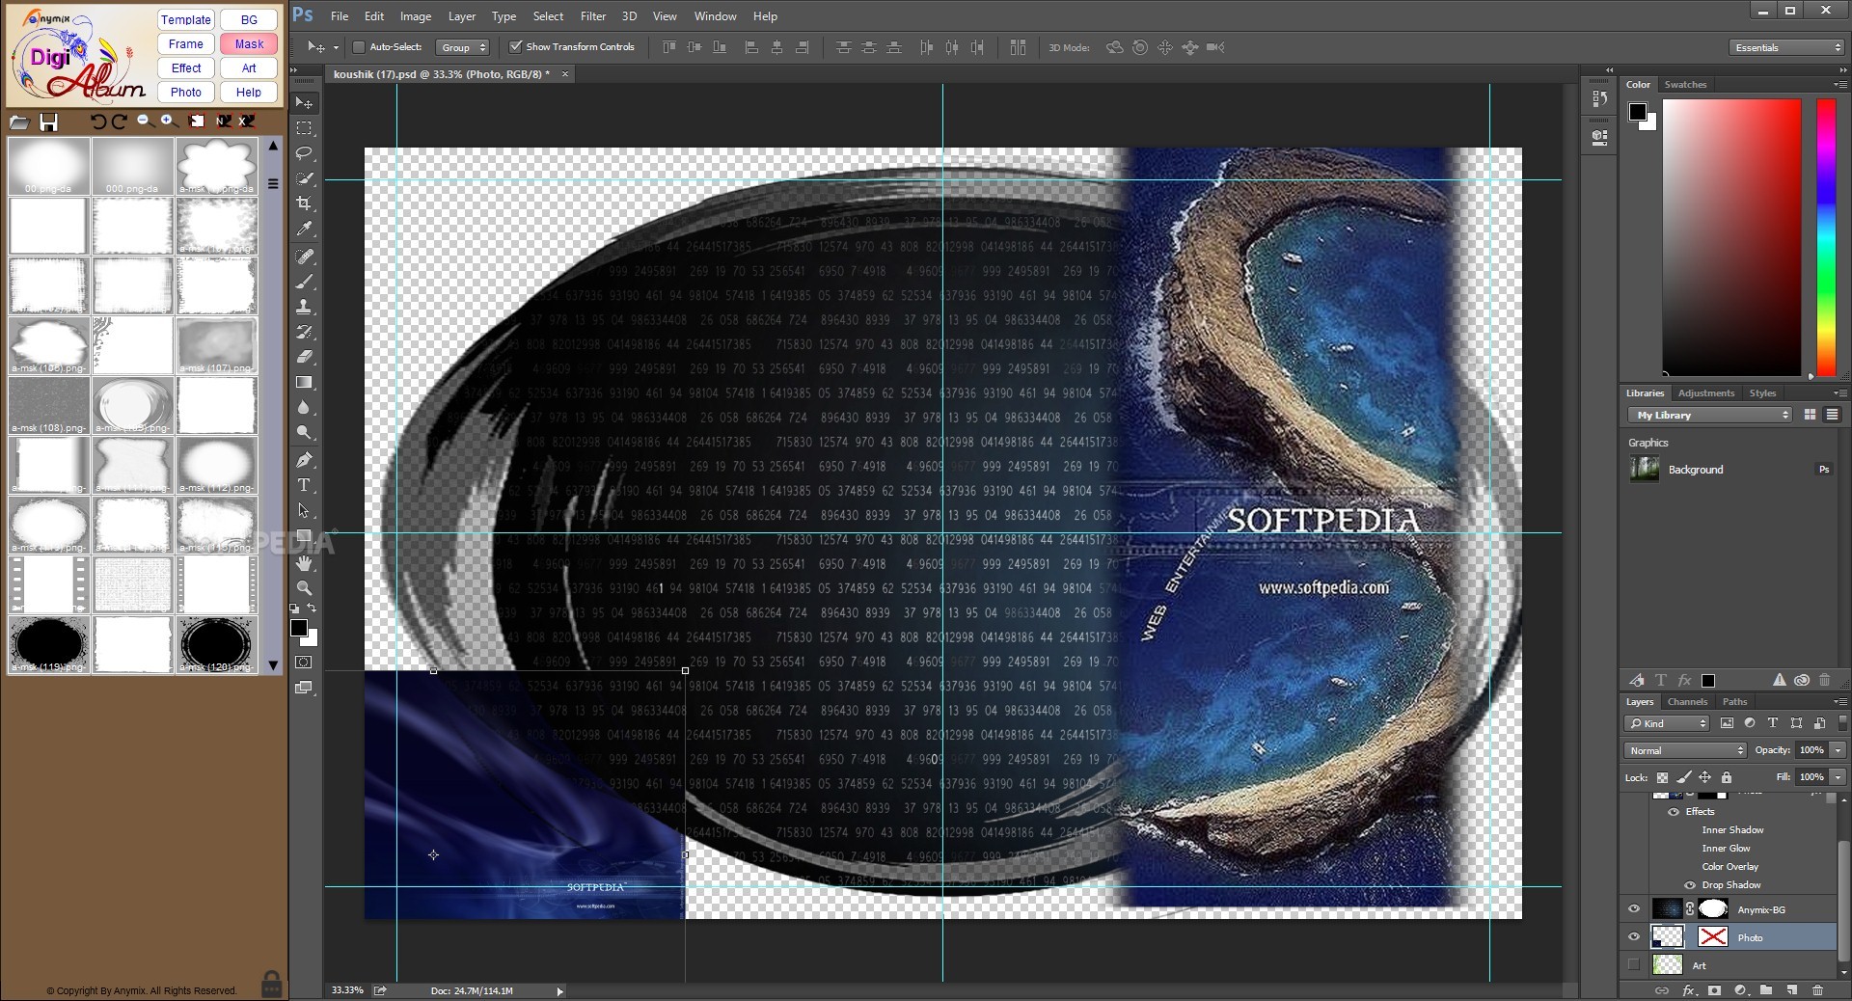This screenshot has height=1001, width=1852.
Task: Create a new layer in Layers panel
Action: click(x=1791, y=990)
